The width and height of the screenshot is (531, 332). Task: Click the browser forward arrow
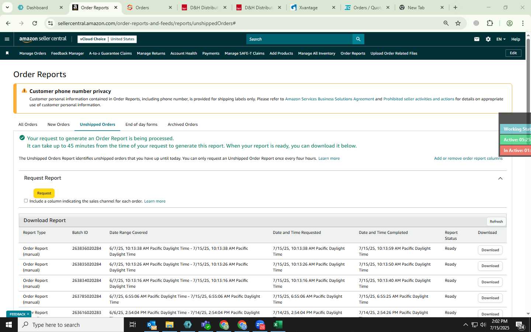tap(21, 23)
